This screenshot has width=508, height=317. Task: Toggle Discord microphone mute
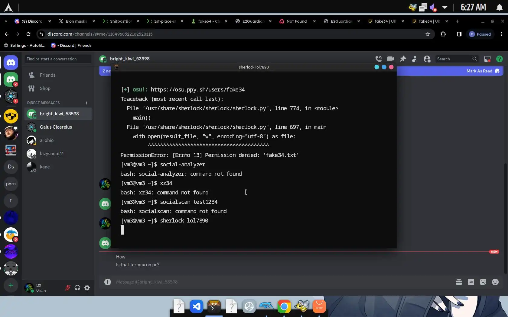68,288
